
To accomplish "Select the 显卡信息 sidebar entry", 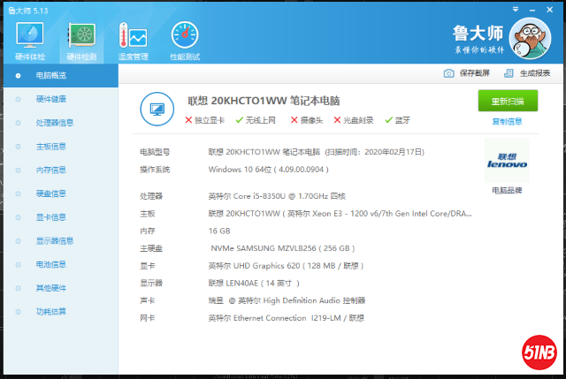I will (50, 217).
